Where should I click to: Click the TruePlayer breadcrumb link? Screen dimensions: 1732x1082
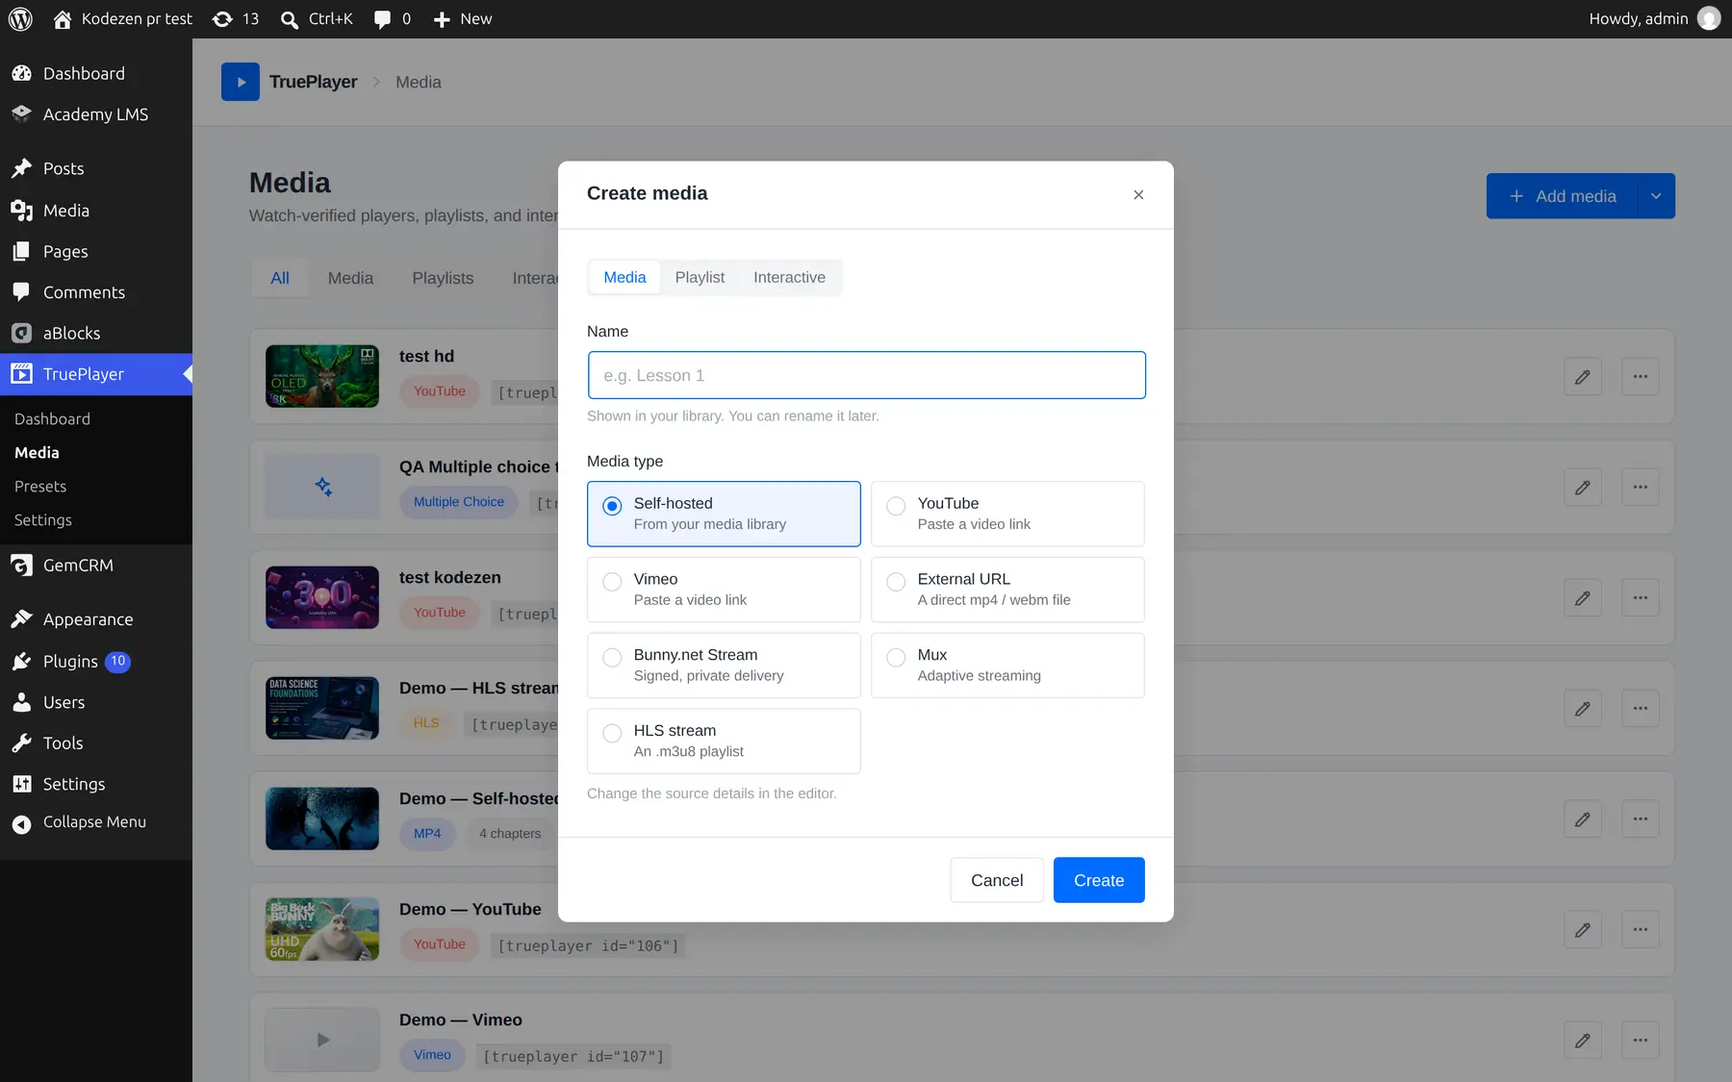tap(313, 82)
